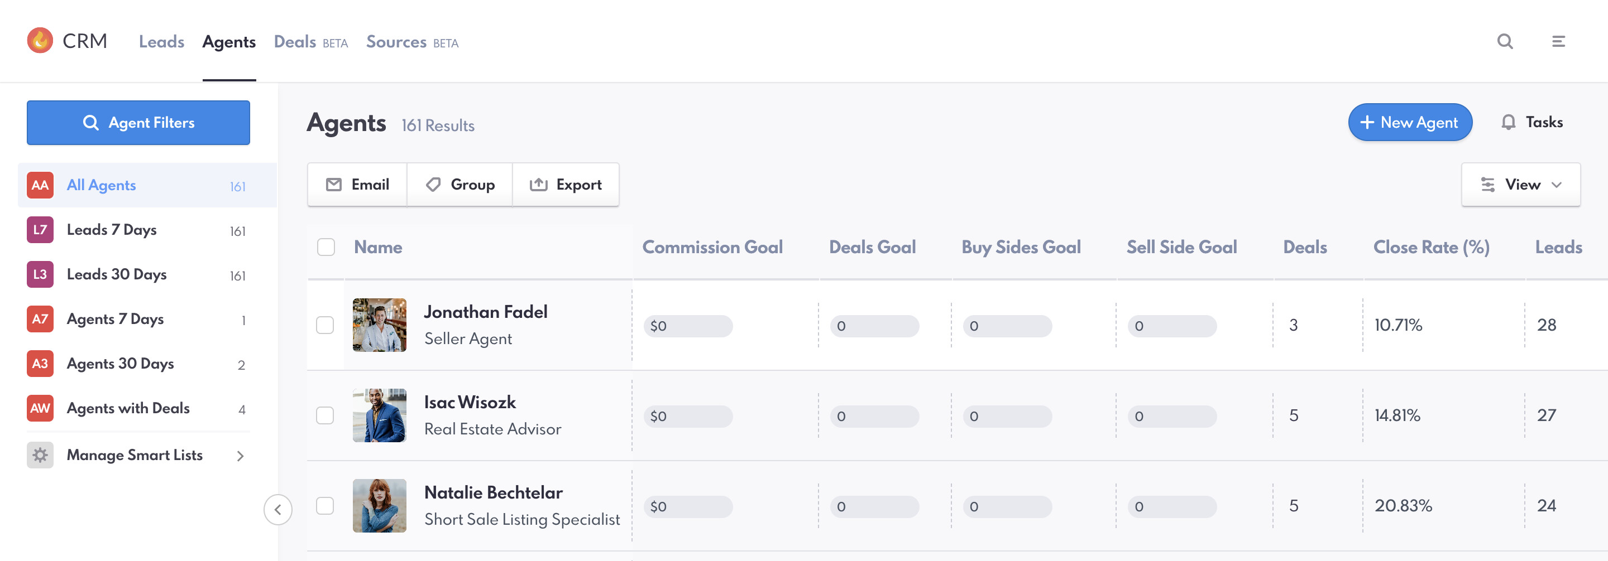The width and height of the screenshot is (1608, 561).
Task: Click the Tasks bell icon
Action: coord(1508,122)
